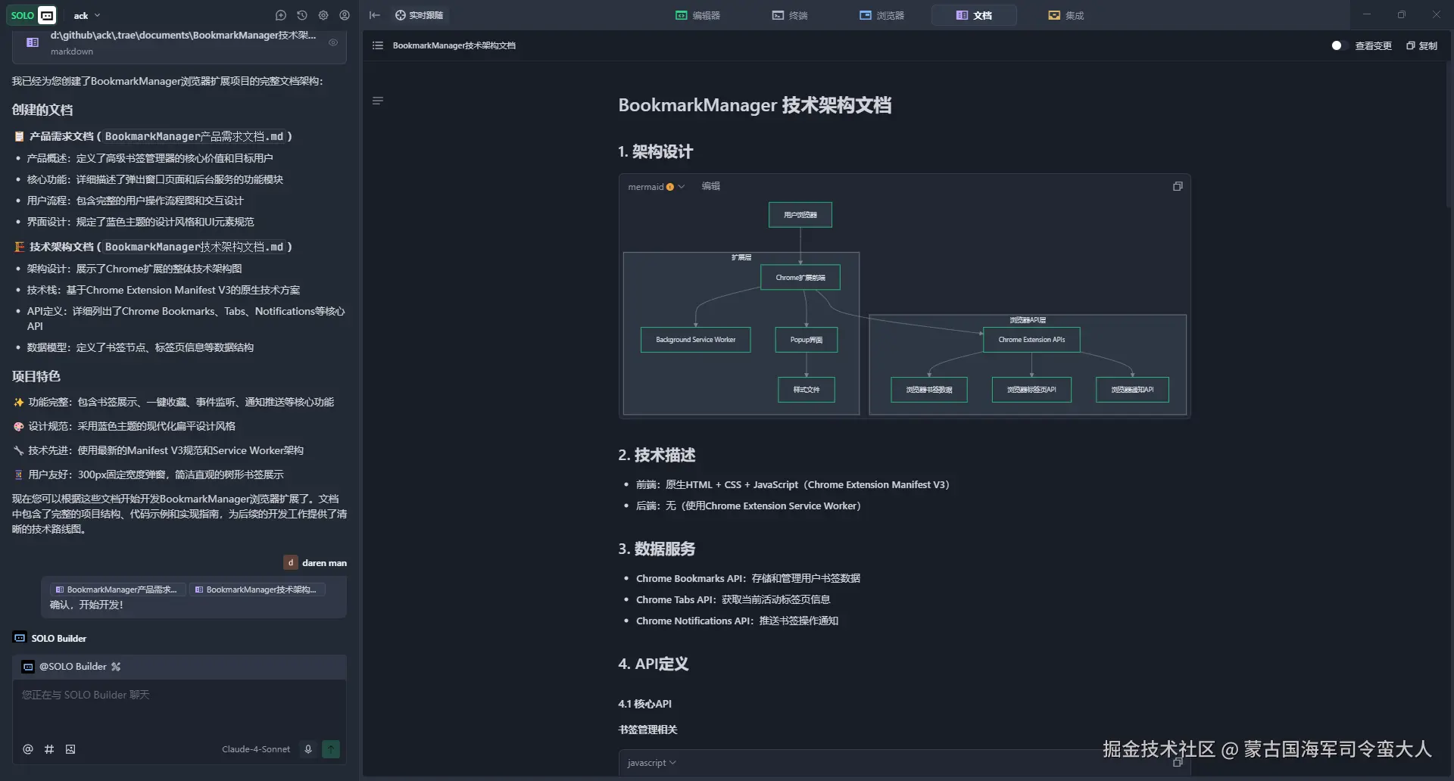Expand the mermaid language dropdown
This screenshot has width=1454, height=781.
point(656,187)
